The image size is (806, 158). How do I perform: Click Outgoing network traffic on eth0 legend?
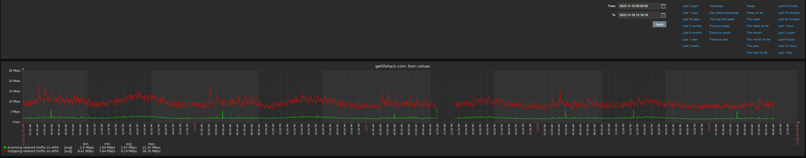coord(33,151)
